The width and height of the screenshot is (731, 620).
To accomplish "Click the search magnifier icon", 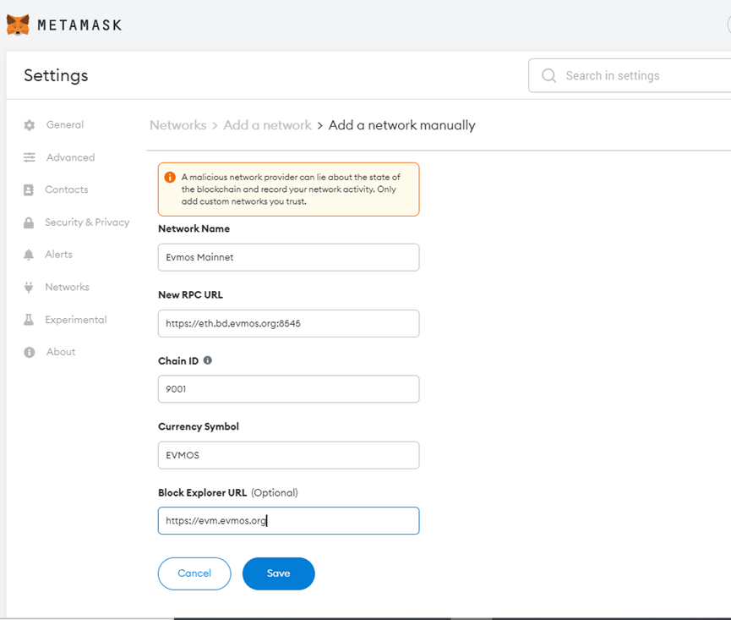I will [x=548, y=75].
